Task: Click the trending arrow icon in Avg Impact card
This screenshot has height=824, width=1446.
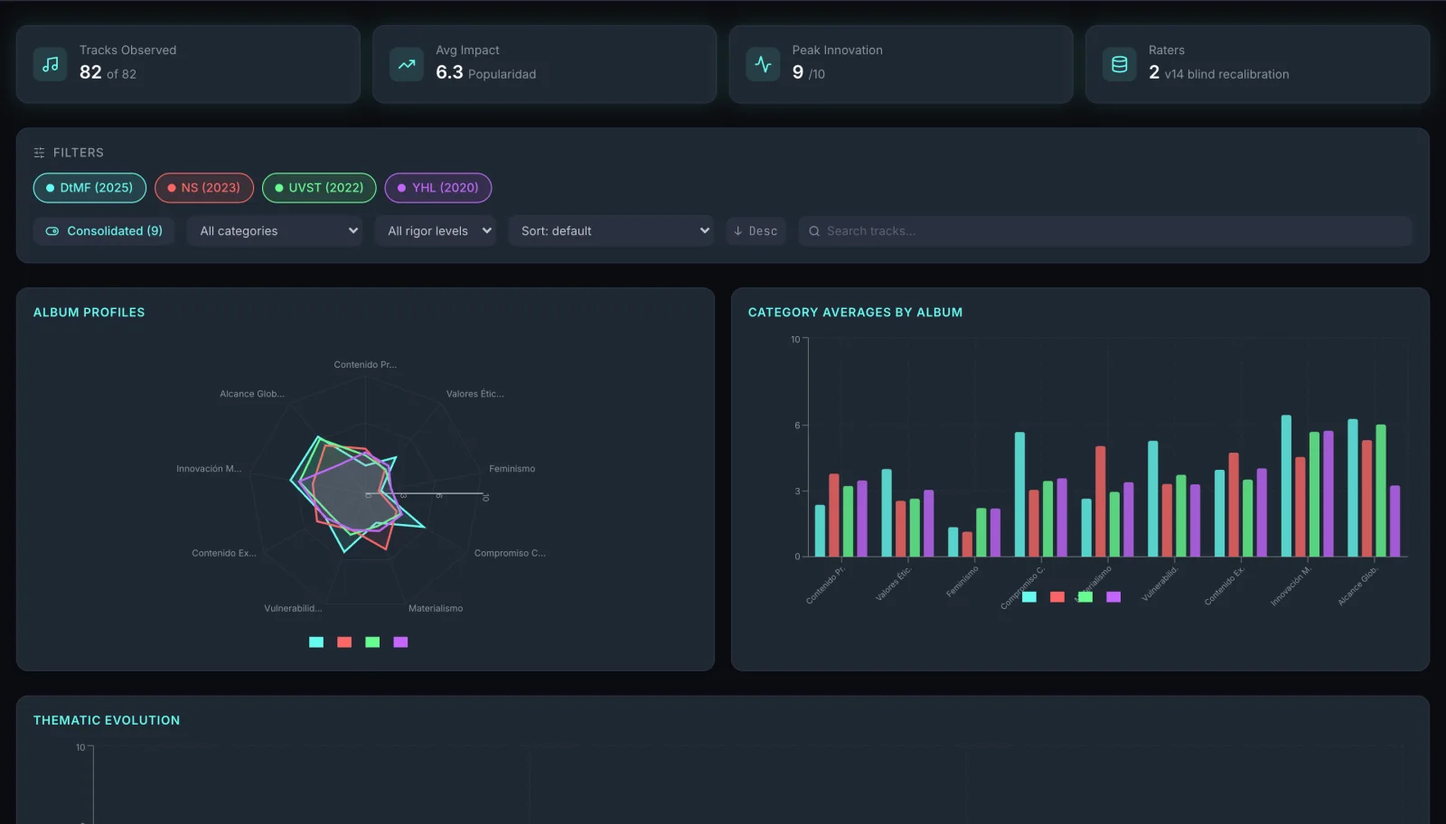Action: 407,64
